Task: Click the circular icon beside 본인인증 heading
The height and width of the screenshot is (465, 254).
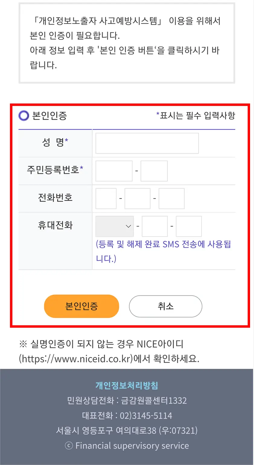Action: (24, 115)
